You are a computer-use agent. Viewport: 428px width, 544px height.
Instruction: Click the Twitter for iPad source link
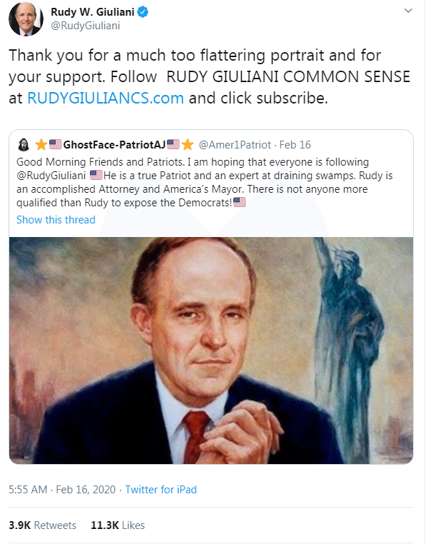coord(160,490)
